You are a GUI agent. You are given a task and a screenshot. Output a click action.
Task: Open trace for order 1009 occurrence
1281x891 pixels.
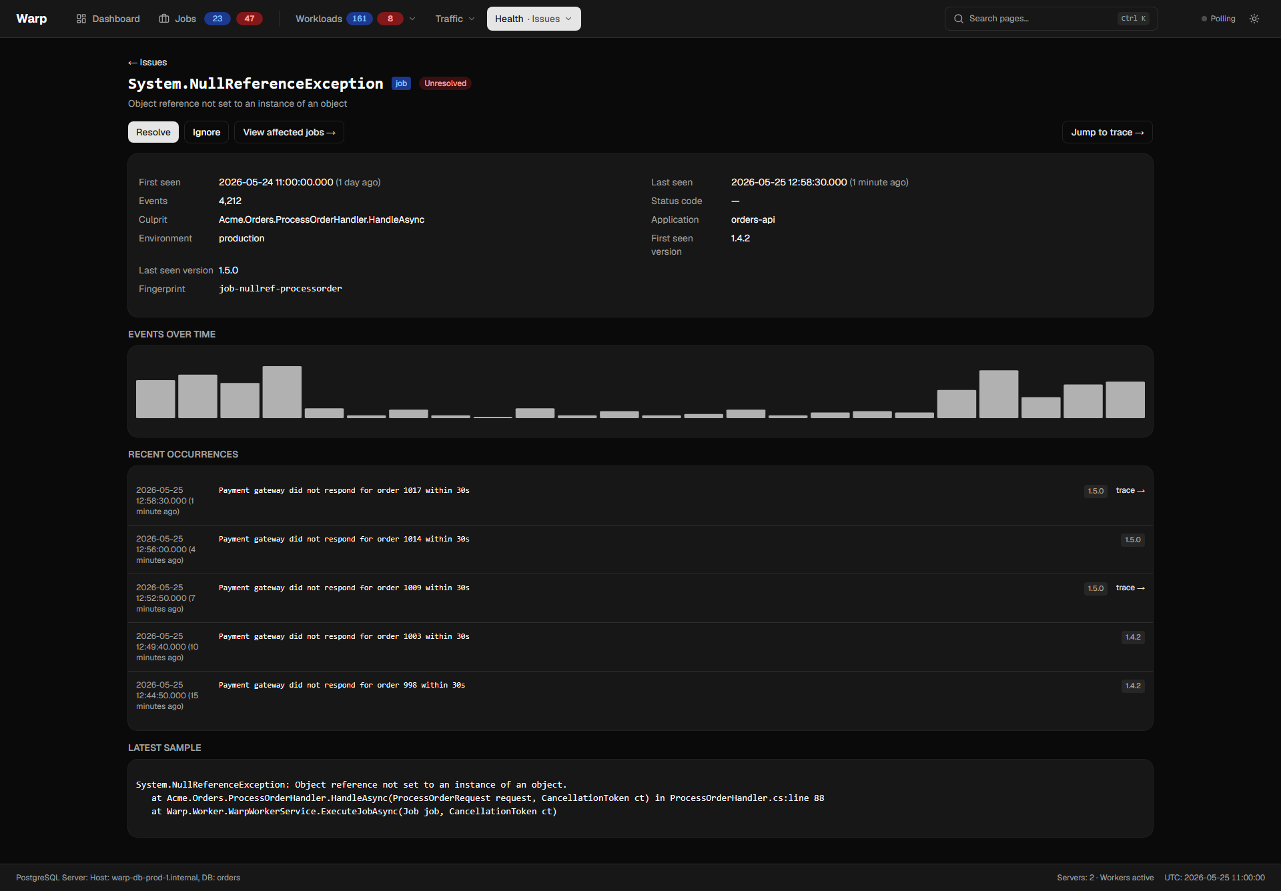pos(1130,588)
